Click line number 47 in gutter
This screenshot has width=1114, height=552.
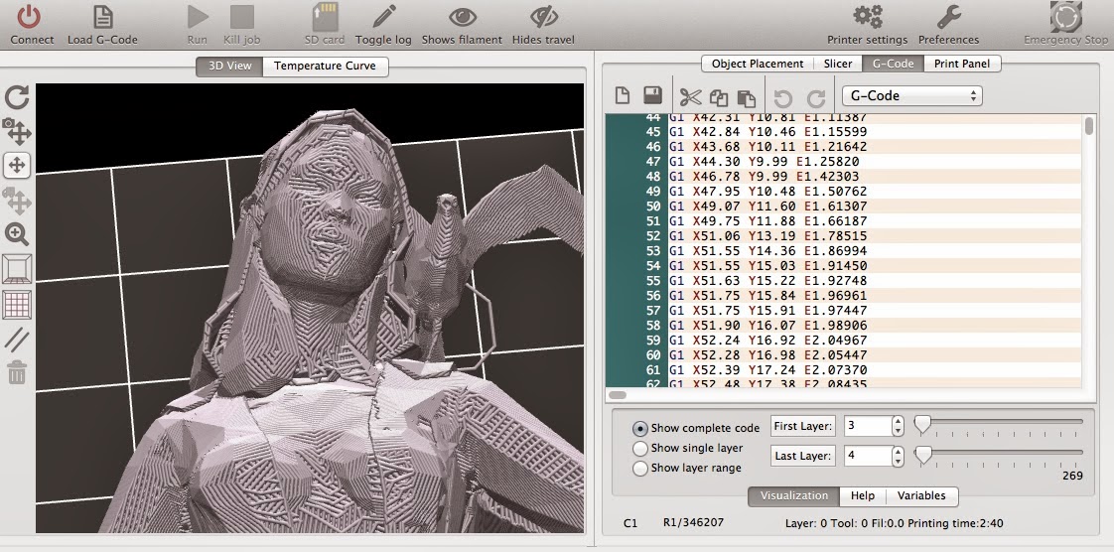653,161
